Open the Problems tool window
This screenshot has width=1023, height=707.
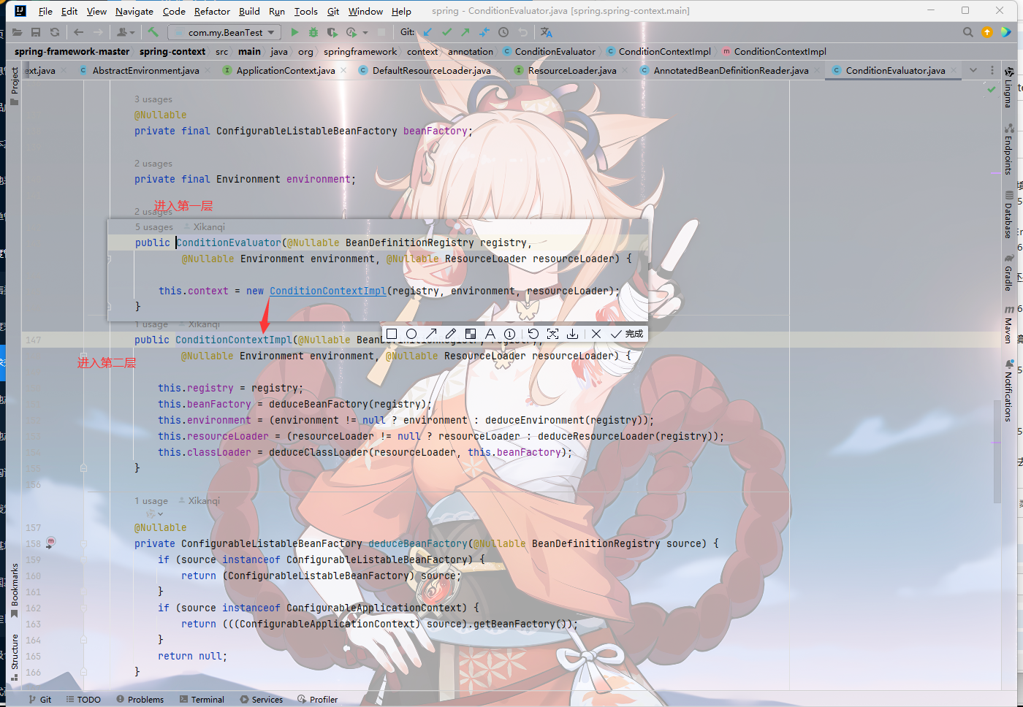pyautogui.click(x=140, y=699)
